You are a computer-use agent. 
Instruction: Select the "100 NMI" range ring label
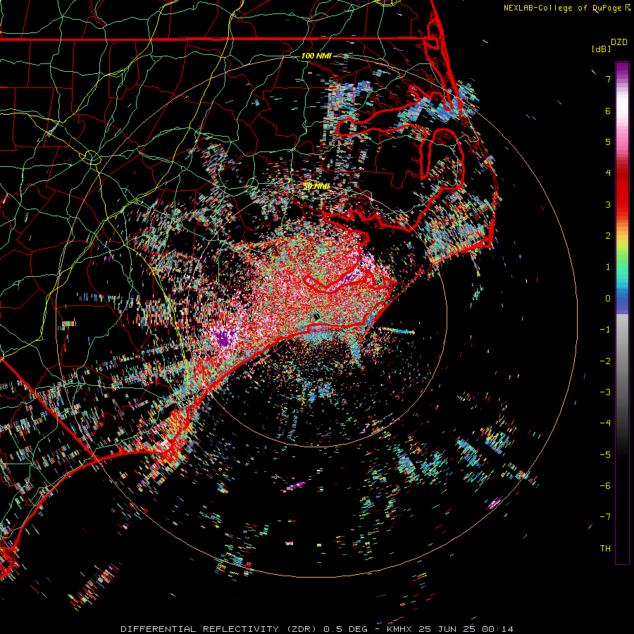click(x=316, y=56)
